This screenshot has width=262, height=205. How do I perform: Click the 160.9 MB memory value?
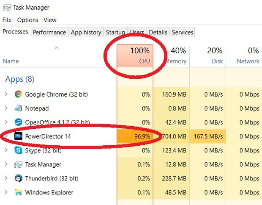pyautogui.click(x=174, y=94)
